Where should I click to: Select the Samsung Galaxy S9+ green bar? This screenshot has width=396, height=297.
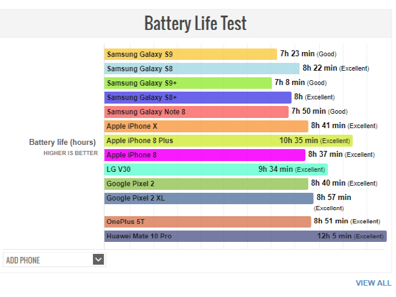188,83
